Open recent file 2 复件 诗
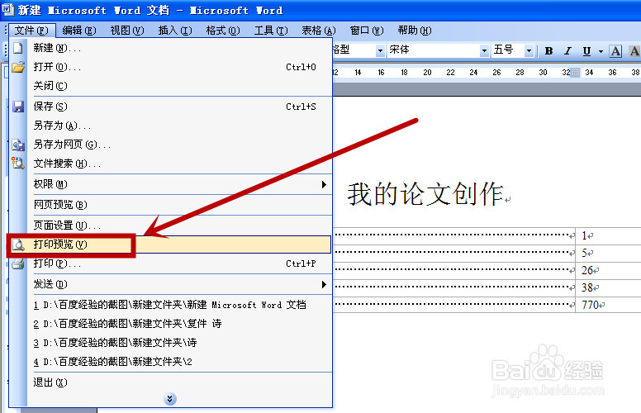This screenshot has height=413, width=641. point(170,324)
